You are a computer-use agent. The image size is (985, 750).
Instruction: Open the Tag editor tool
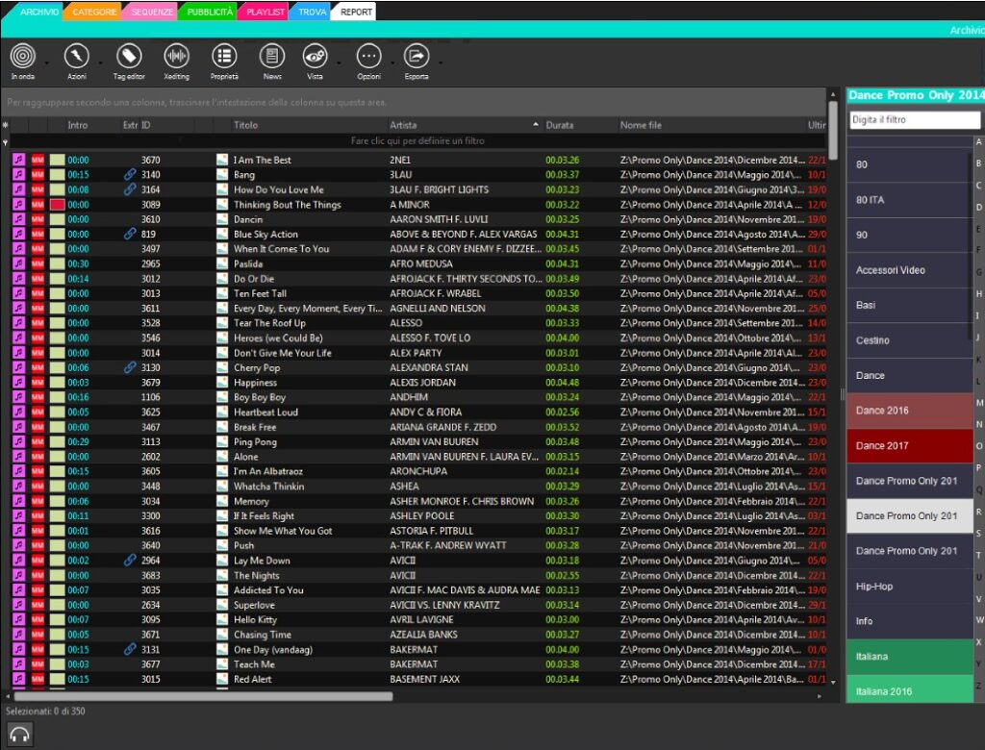[129, 56]
